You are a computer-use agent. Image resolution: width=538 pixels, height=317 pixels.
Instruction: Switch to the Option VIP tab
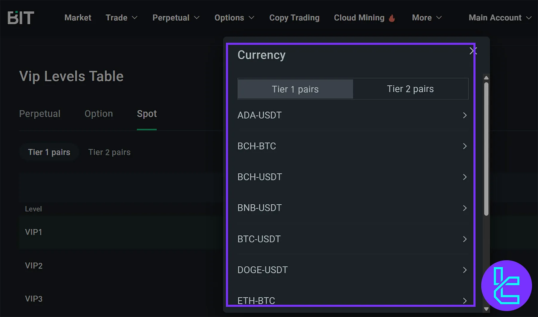[99, 114]
